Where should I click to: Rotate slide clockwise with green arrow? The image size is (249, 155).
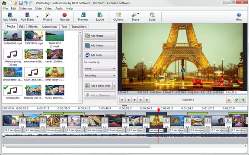click(243, 100)
